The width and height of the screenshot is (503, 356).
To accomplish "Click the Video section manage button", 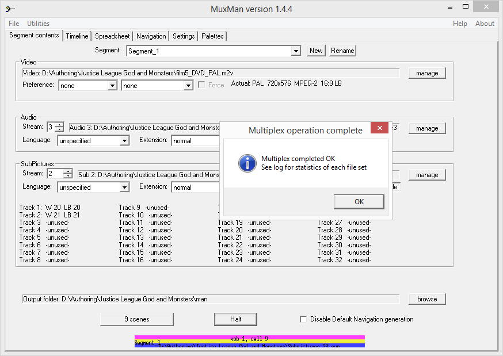I will [427, 73].
